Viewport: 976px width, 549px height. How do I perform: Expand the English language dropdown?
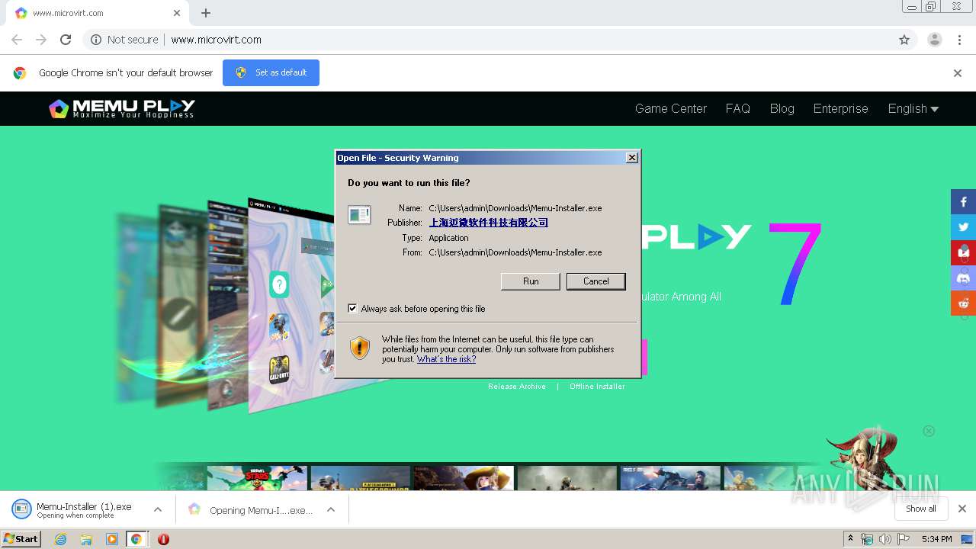click(913, 108)
